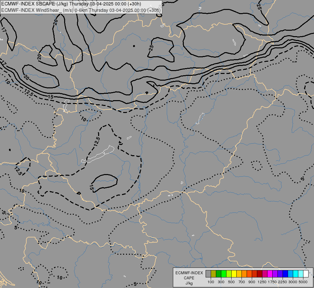The image size is (314, 288).
Task: Click the grey swatch in the CAPE legend
Action: click(x=208, y=274)
